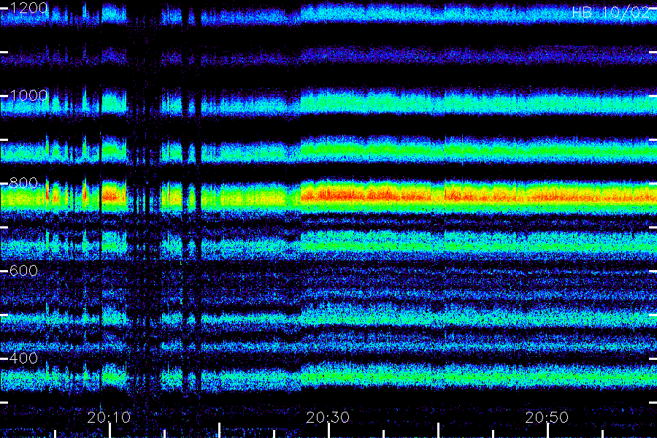
Task: Click the 1000 frequency axis label
Action: coord(28,95)
